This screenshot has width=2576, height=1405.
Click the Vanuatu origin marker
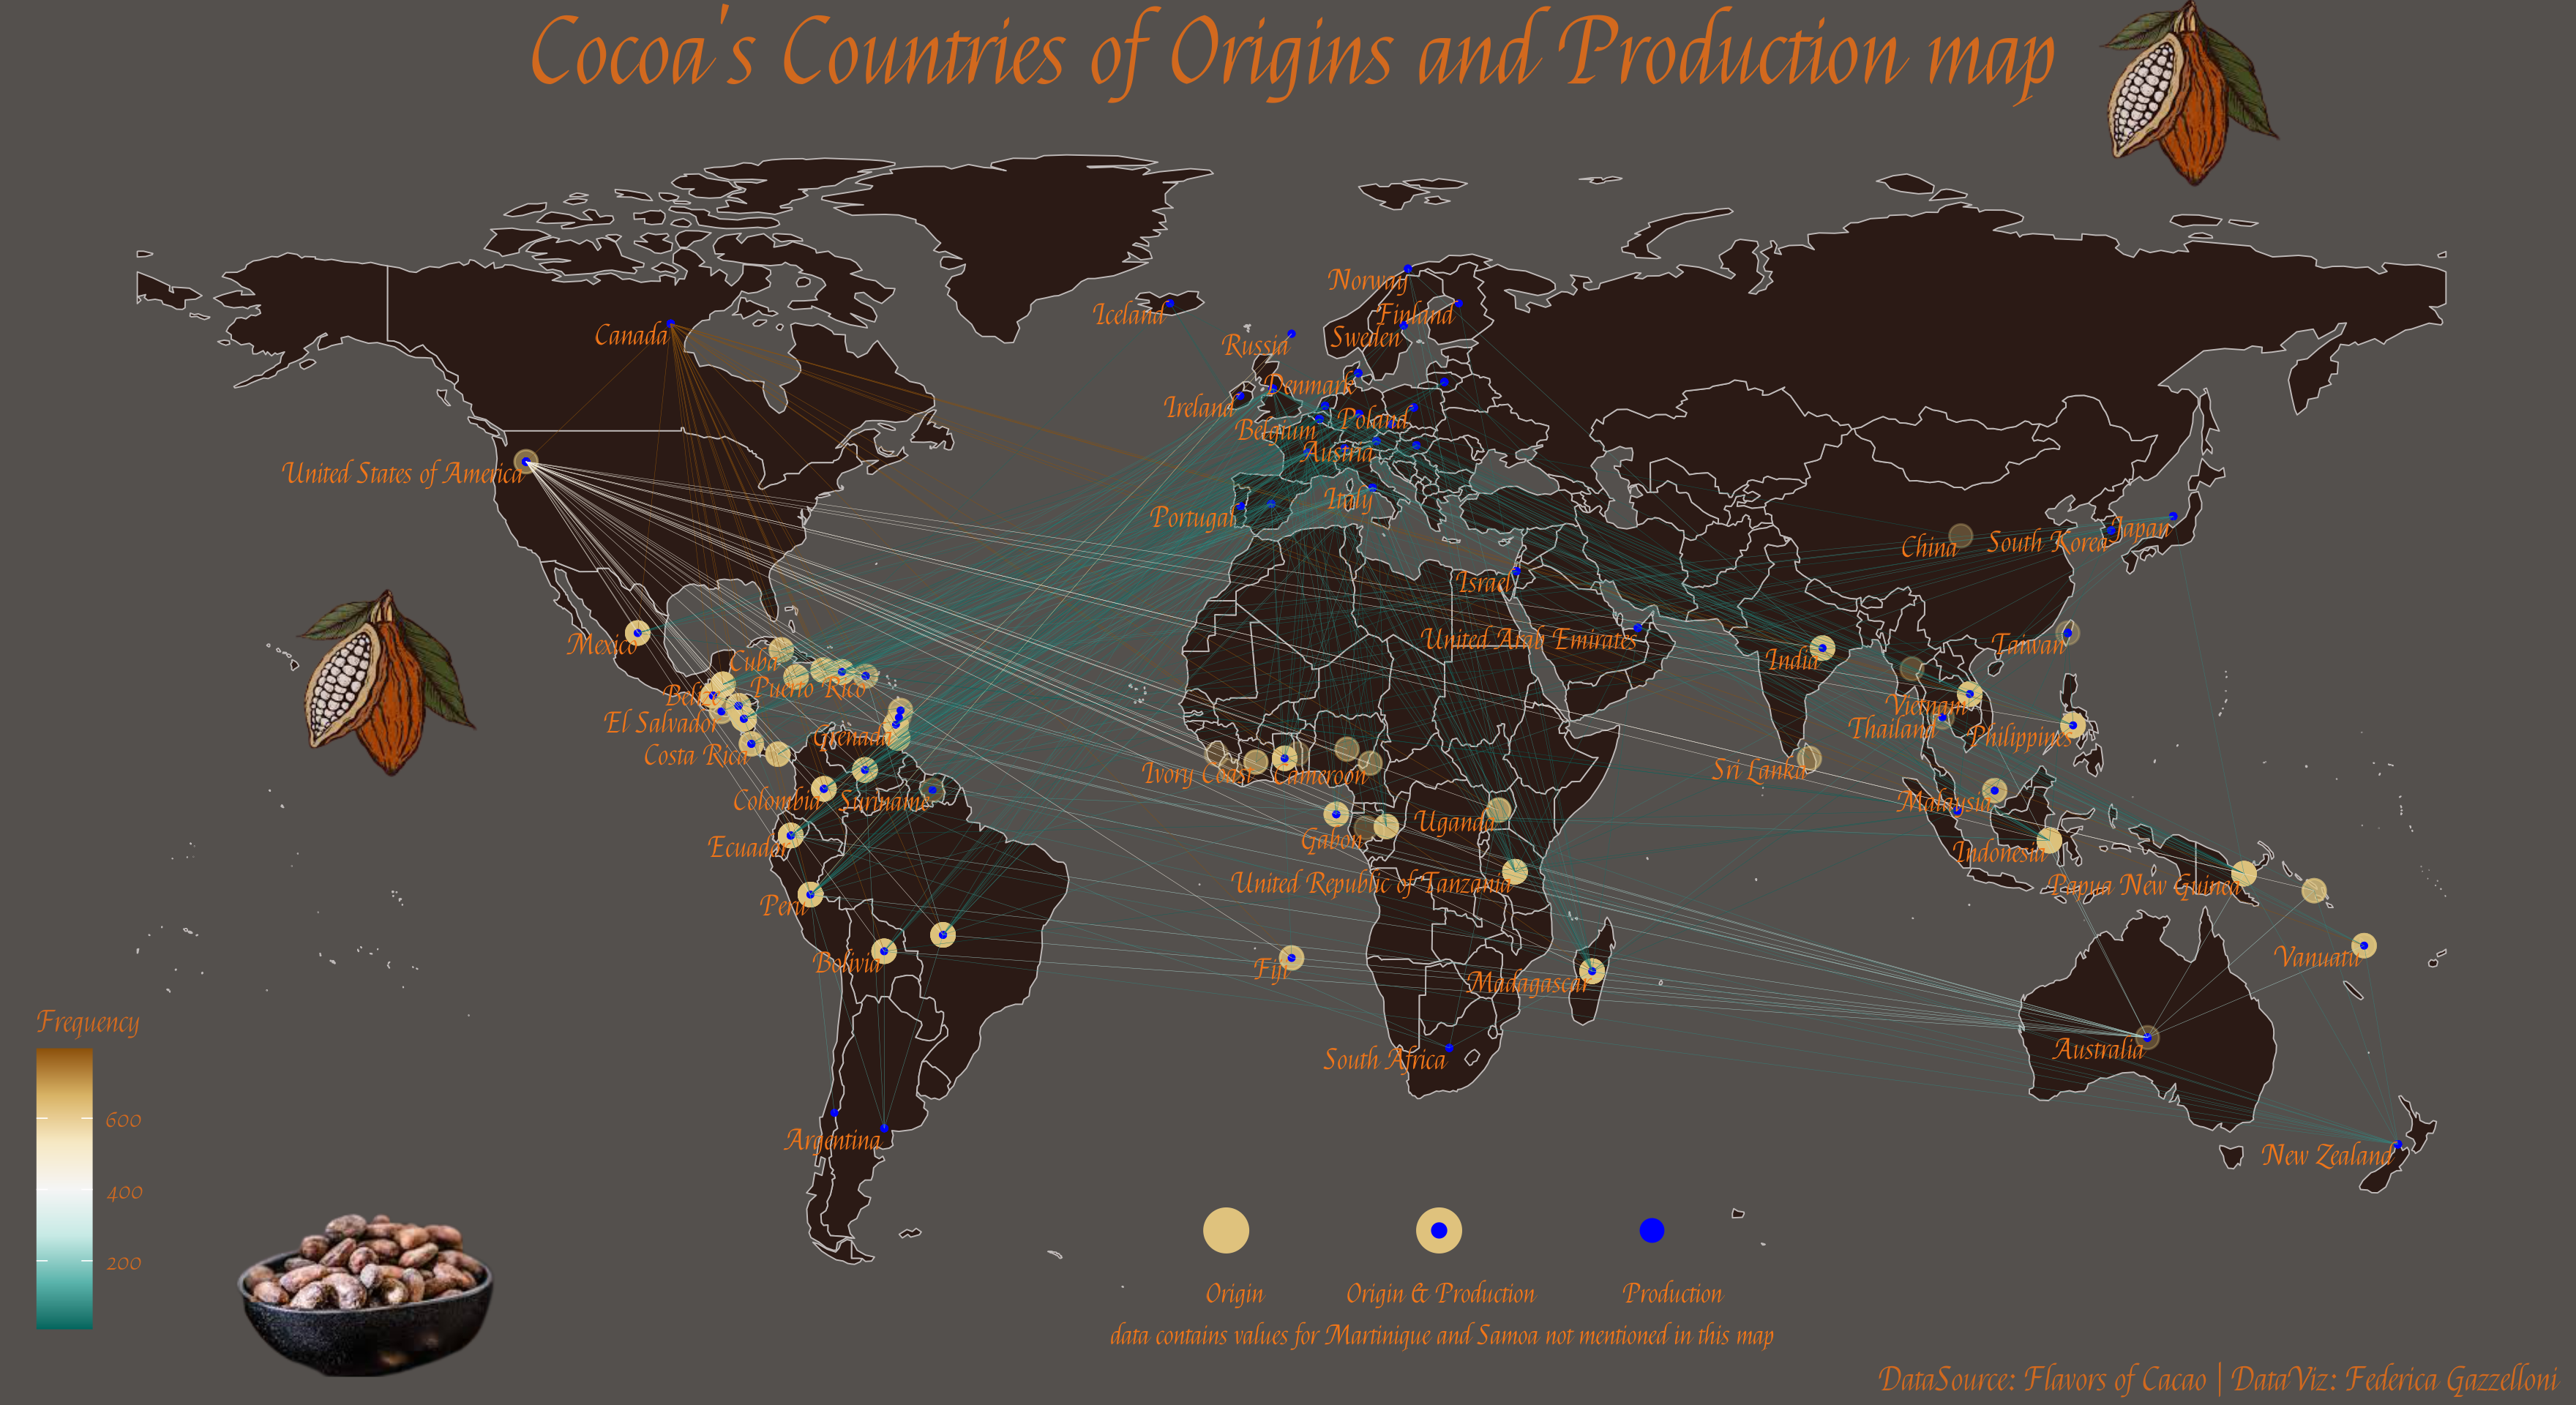[2363, 945]
